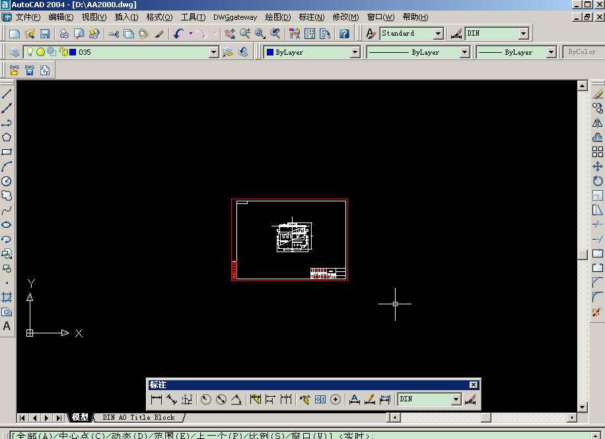
Task: Open DWG file via DWGgateway open icon
Action: coord(15,70)
